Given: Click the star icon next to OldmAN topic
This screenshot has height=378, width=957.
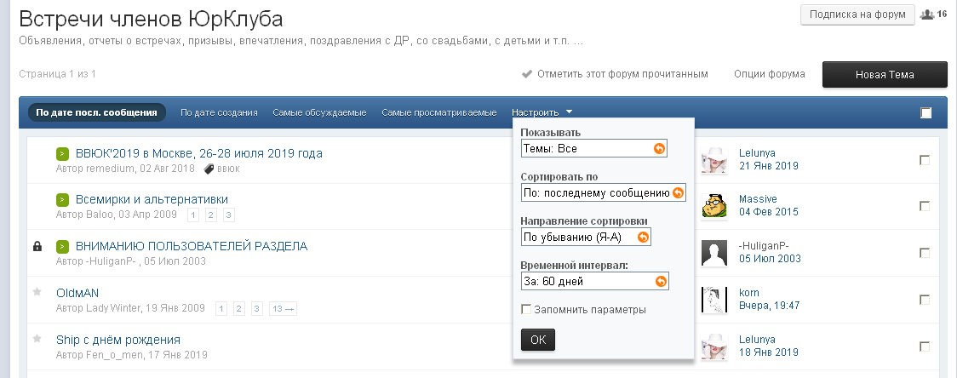Looking at the screenshot, I should click(x=37, y=292).
